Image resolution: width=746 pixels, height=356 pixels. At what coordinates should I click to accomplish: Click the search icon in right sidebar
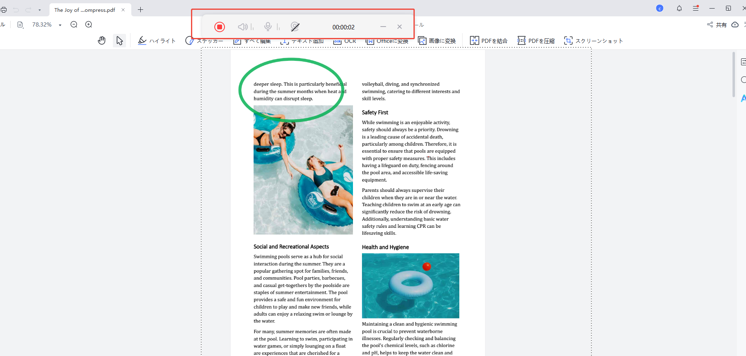[x=743, y=80]
